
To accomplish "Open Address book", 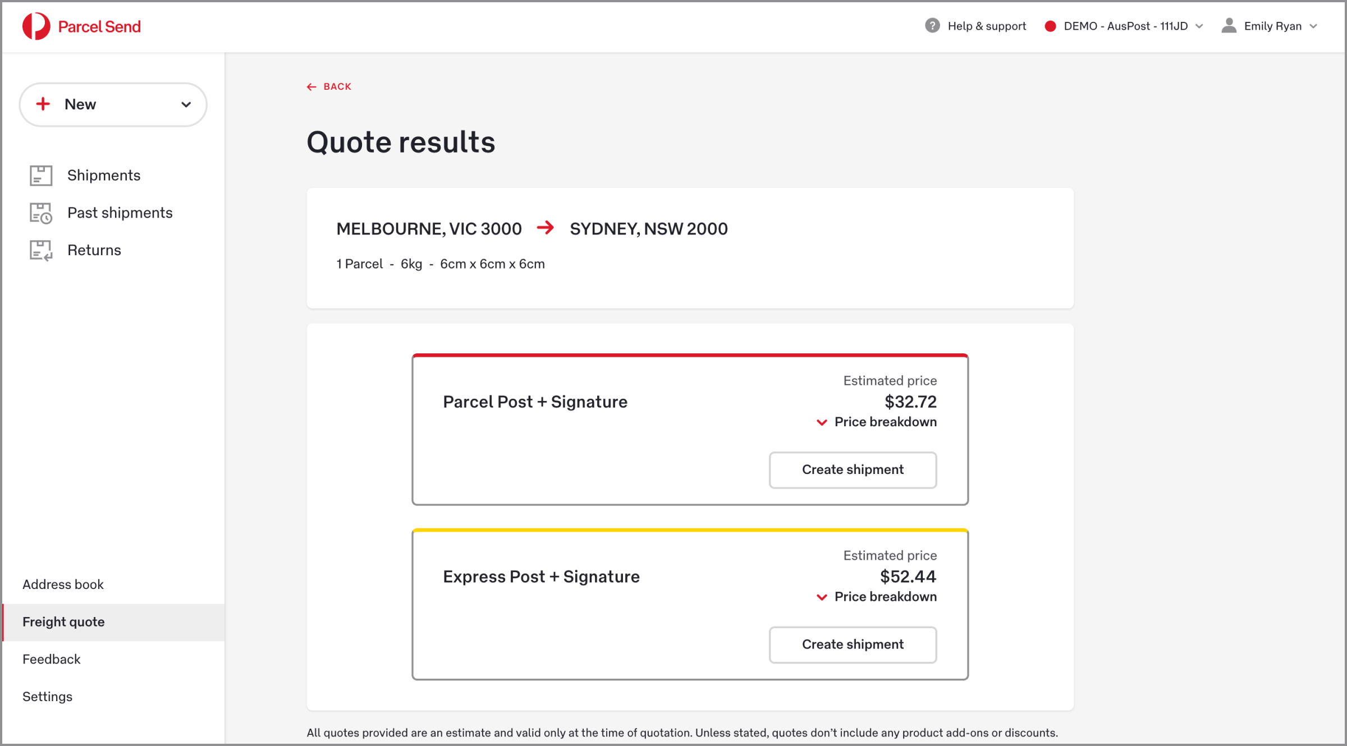I will click(63, 584).
